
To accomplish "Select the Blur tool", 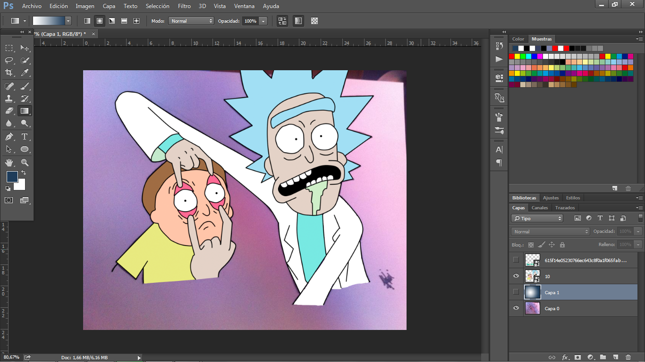I will coord(9,123).
